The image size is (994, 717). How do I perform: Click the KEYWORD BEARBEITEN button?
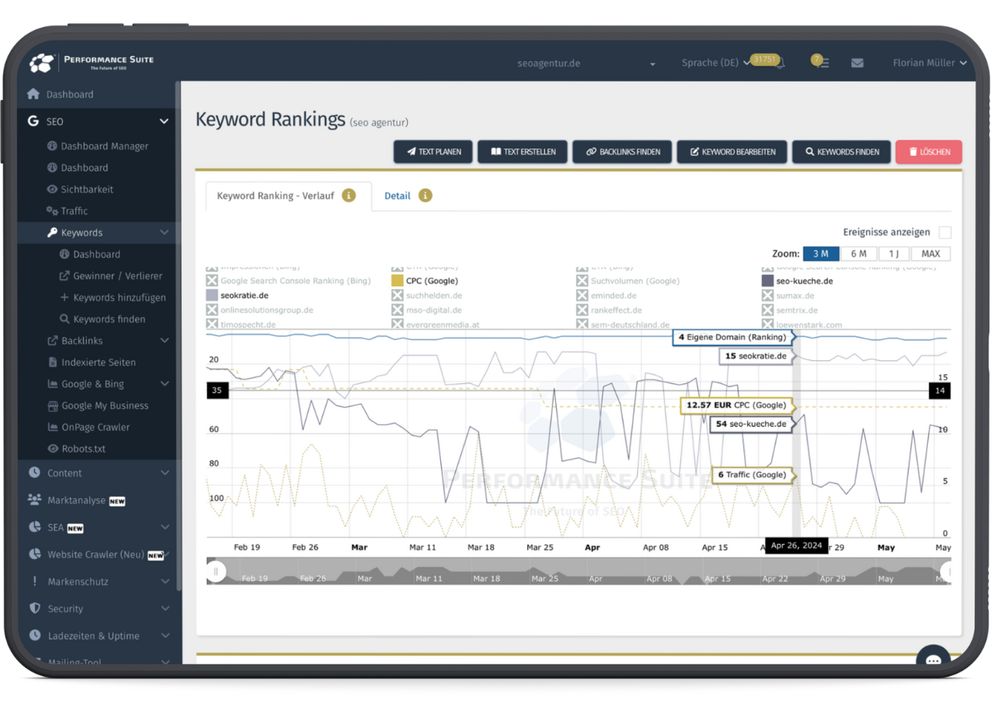pyautogui.click(x=732, y=152)
